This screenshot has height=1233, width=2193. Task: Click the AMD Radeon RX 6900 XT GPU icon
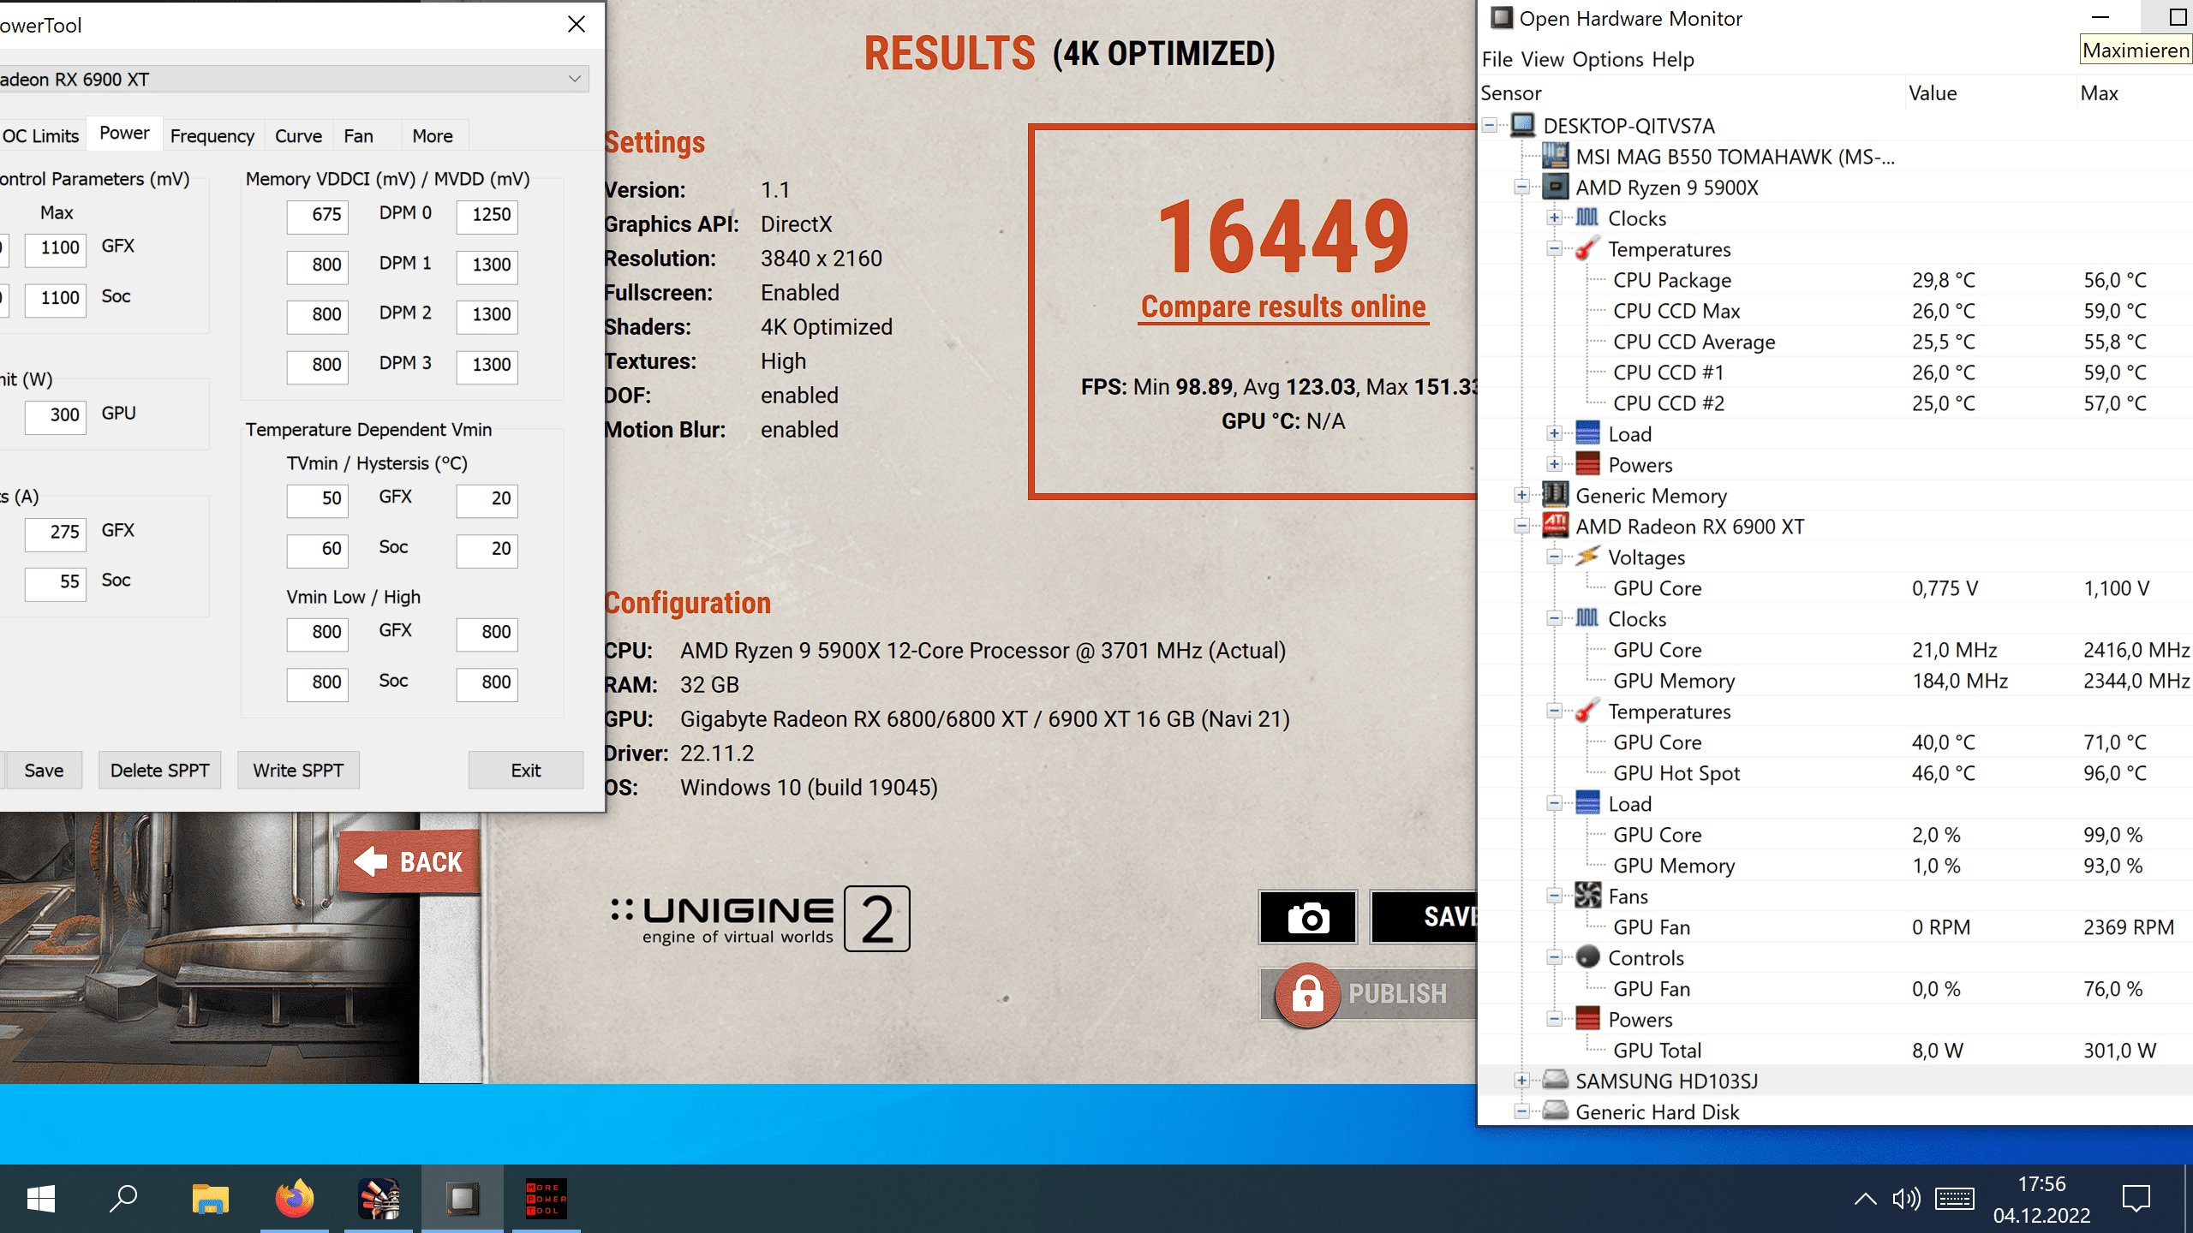1556,526
